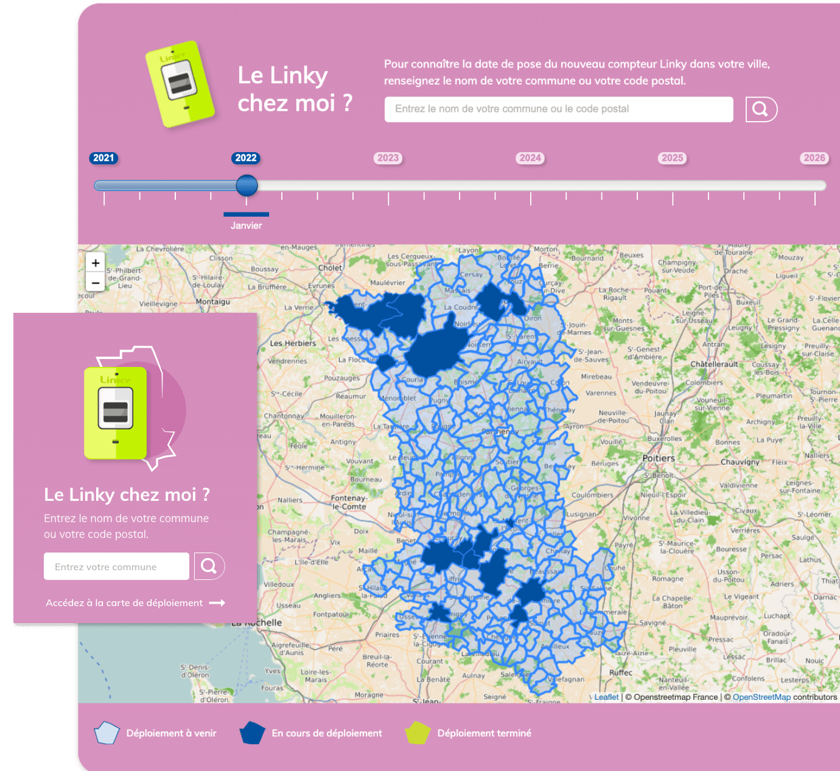The height and width of the screenshot is (771, 840).
Task: Click the La Rochelle label on the map
Action: click(x=256, y=623)
